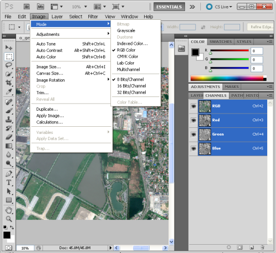The width and height of the screenshot is (276, 253).
Task: Select the Hand tool
Action: 9,210
